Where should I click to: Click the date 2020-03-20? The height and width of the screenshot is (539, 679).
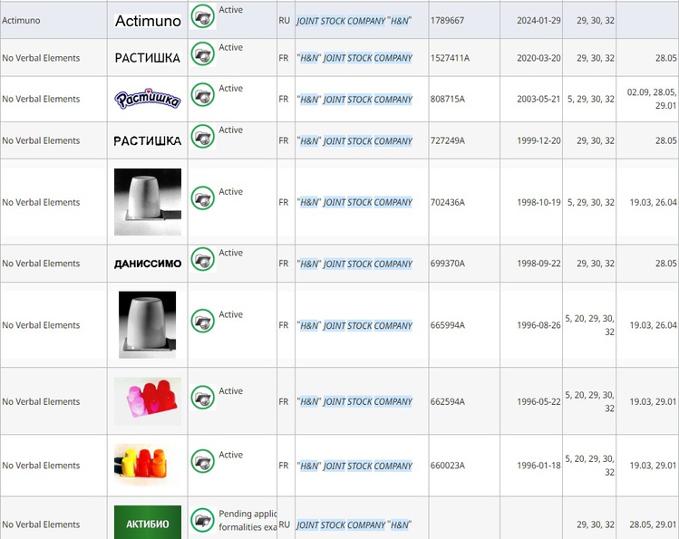(538, 58)
